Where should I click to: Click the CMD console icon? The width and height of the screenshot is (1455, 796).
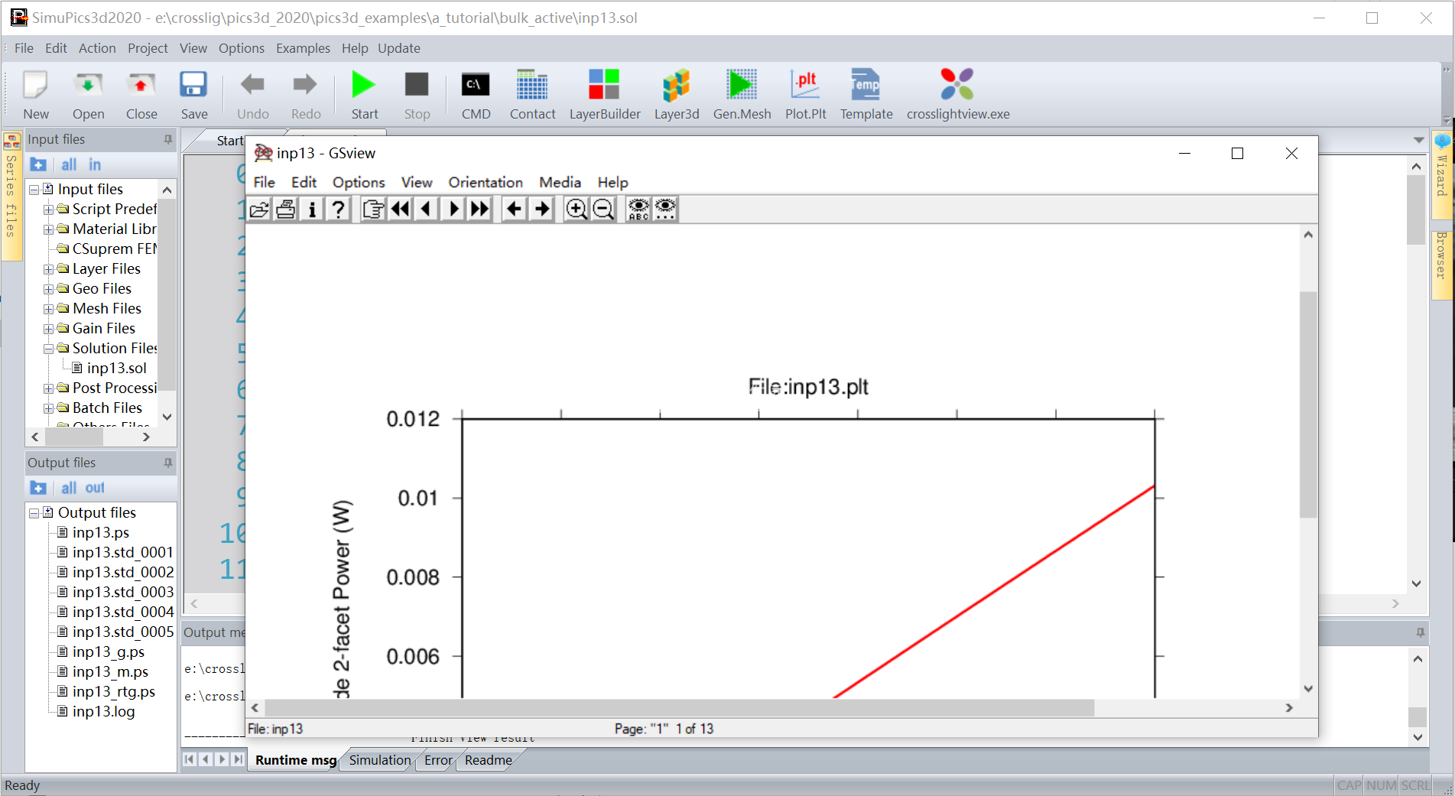(x=476, y=86)
